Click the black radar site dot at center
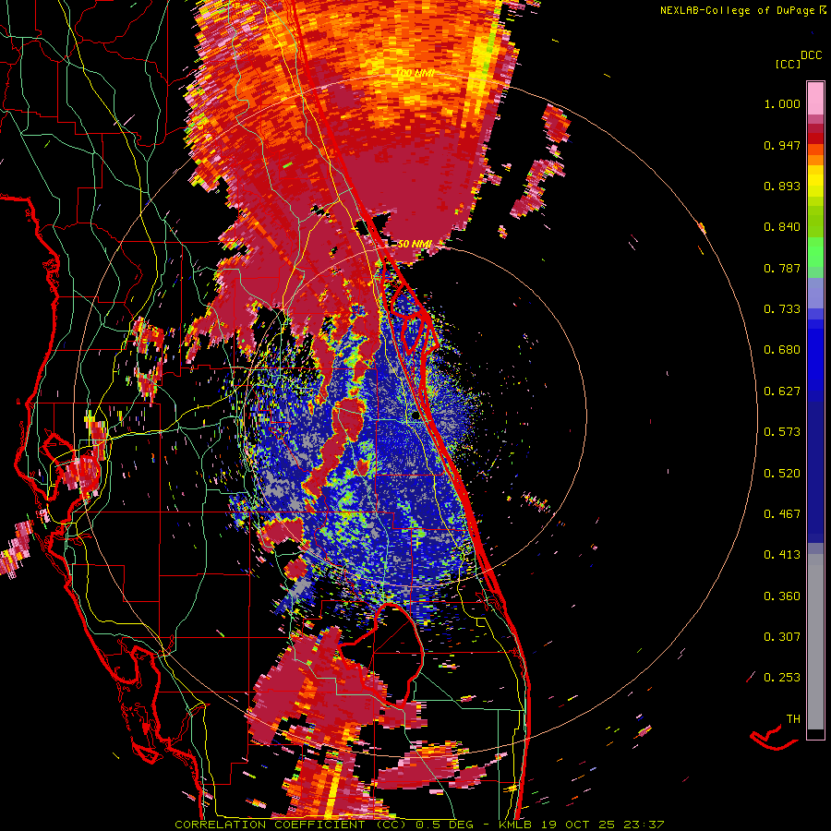Screen dimensions: 831x831 click(x=415, y=416)
